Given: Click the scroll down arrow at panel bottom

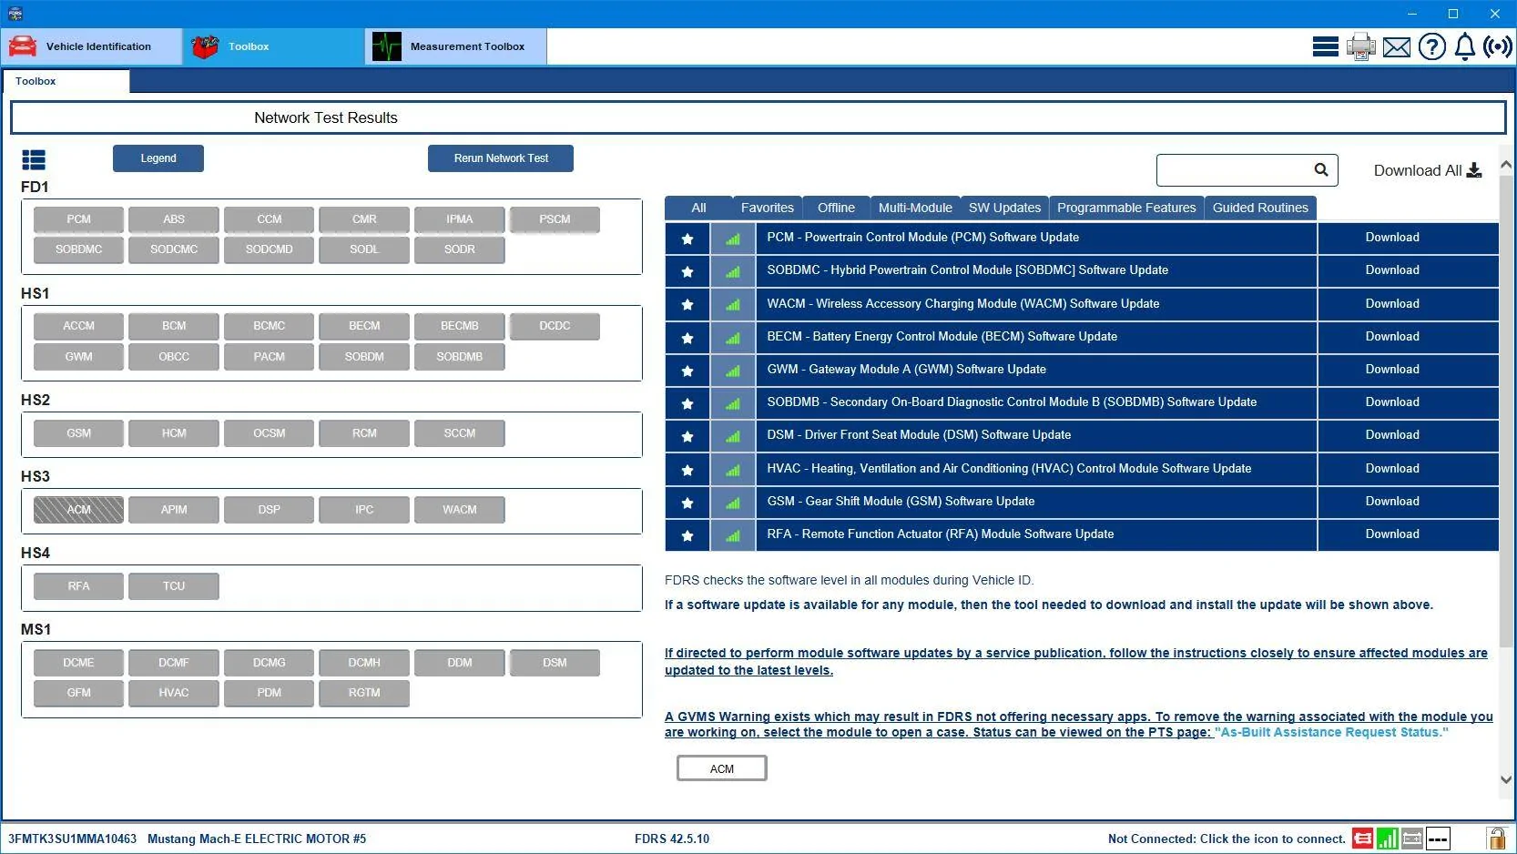Looking at the screenshot, I should pyautogui.click(x=1506, y=779).
